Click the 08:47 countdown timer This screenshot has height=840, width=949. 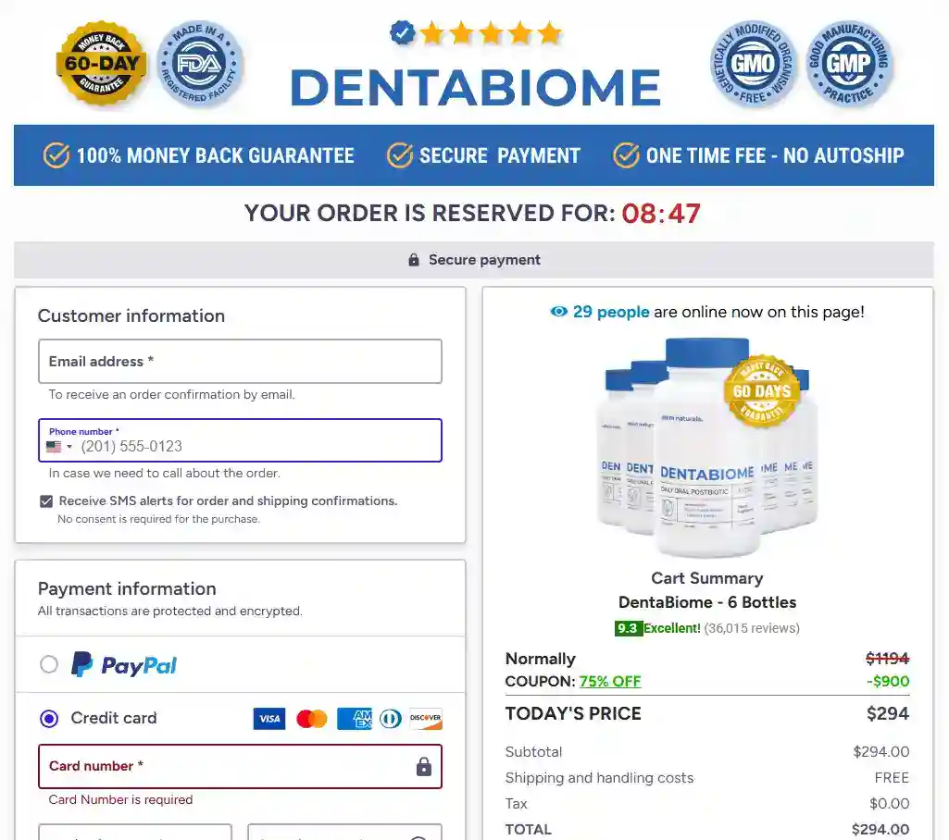tap(661, 213)
